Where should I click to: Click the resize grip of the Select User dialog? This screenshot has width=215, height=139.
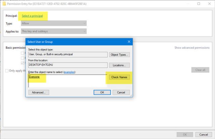coord(131,95)
